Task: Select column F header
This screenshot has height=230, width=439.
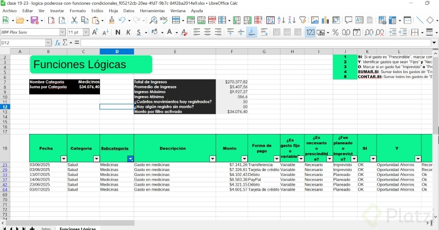Action: point(232,52)
